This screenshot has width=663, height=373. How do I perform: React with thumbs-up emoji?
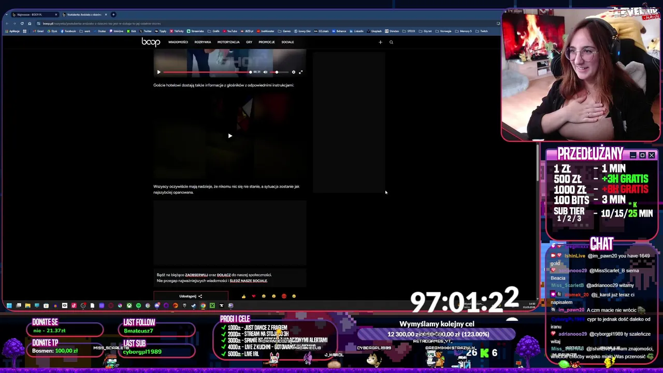tap(243, 296)
